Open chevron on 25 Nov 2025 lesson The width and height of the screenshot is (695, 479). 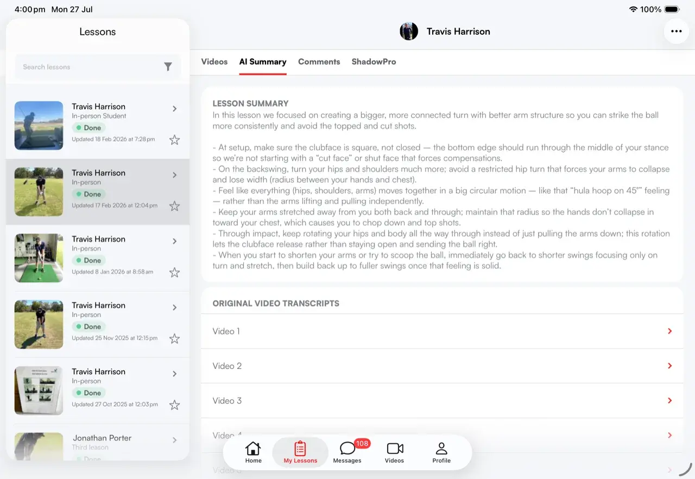pyautogui.click(x=174, y=307)
